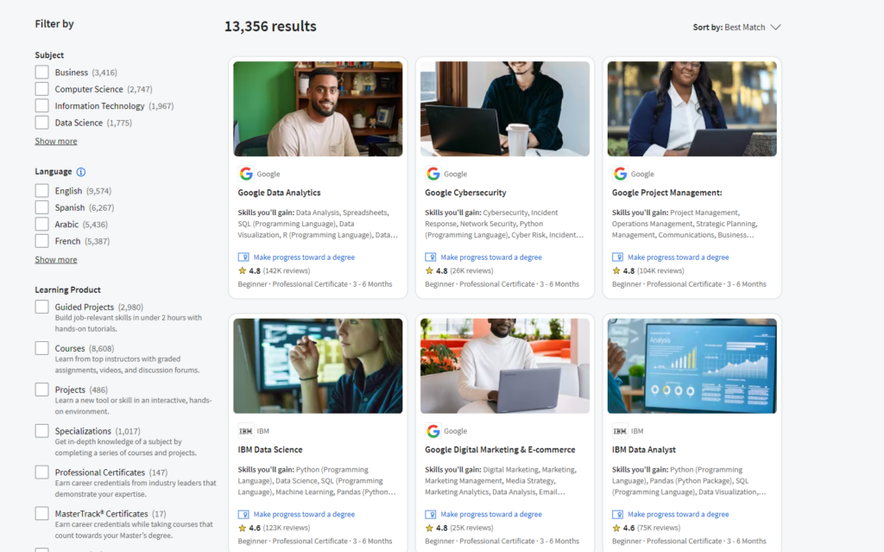The image size is (884, 552).
Task: Click Google logo on Cybersecurity card
Action: pyautogui.click(x=433, y=174)
